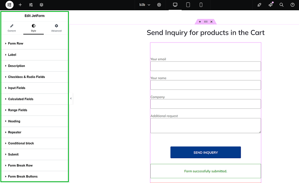Screen dimensions: 299x183
Task: Open the Finder search icon
Action: click(281, 5)
